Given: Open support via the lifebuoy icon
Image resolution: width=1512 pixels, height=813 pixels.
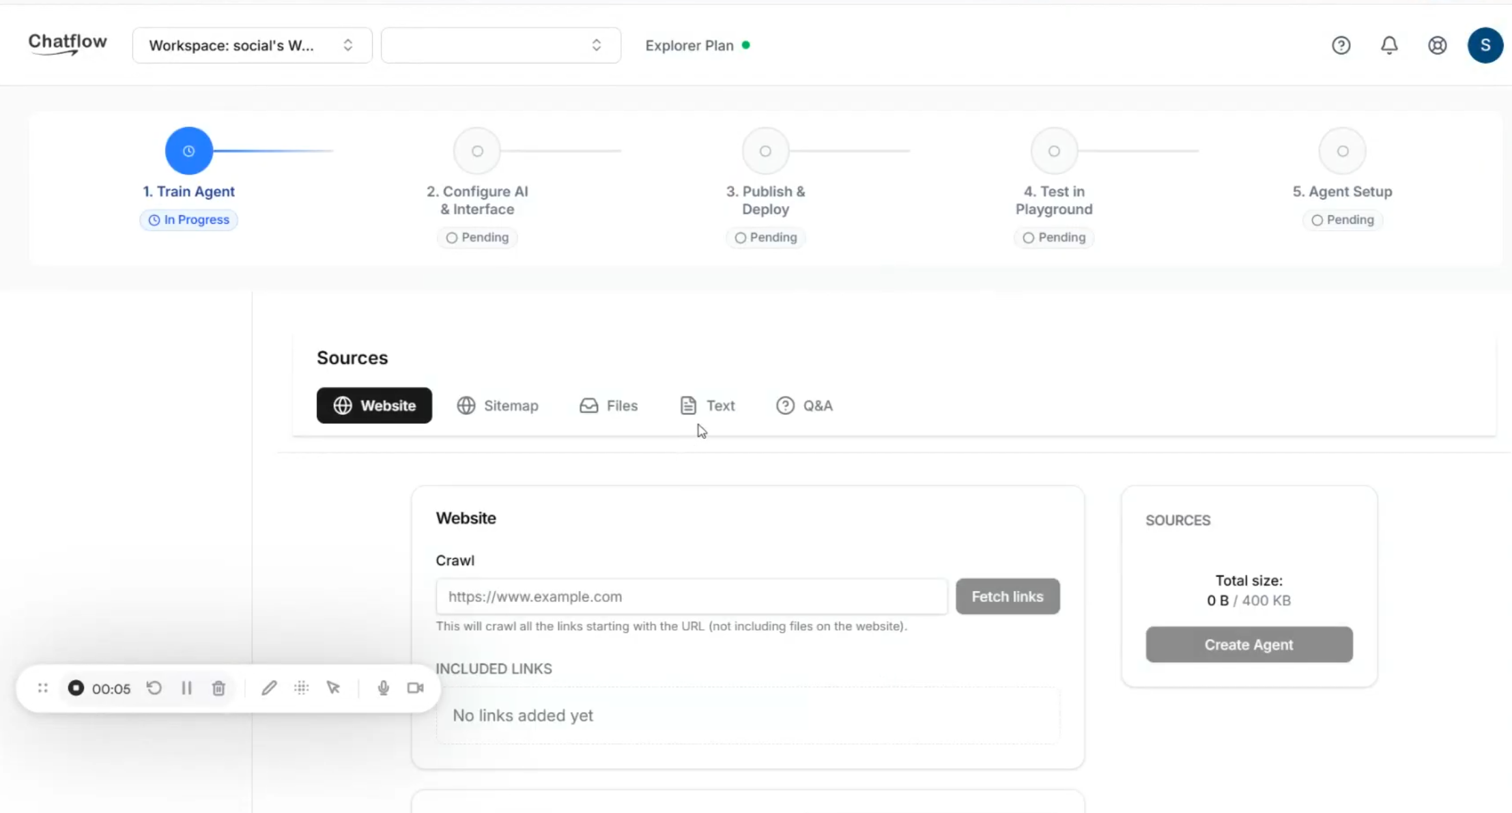Looking at the screenshot, I should pyautogui.click(x=1436, y=45).
